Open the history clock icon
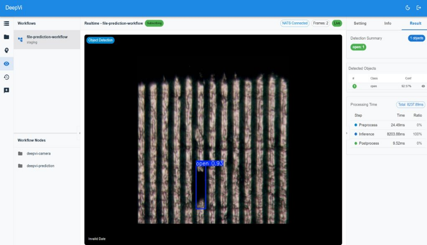Viewport: 427px width, 245px height. 6,77
